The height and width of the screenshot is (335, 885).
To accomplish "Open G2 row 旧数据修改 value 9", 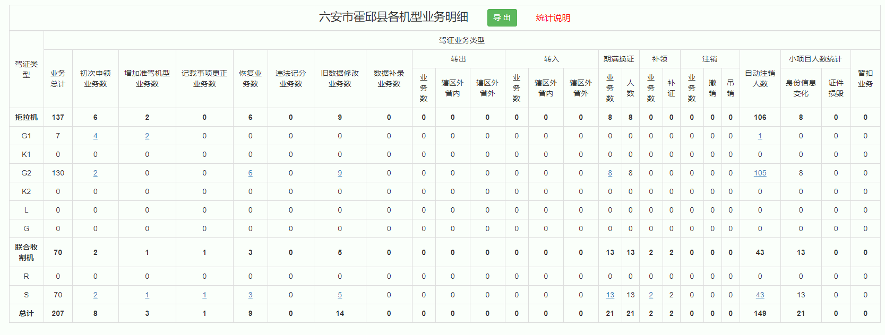I will tap(340, 173).
